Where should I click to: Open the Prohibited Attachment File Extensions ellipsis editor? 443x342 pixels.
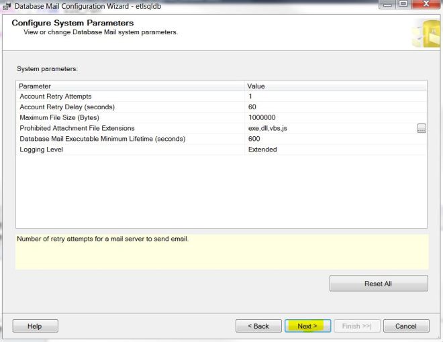coord(422,128)
